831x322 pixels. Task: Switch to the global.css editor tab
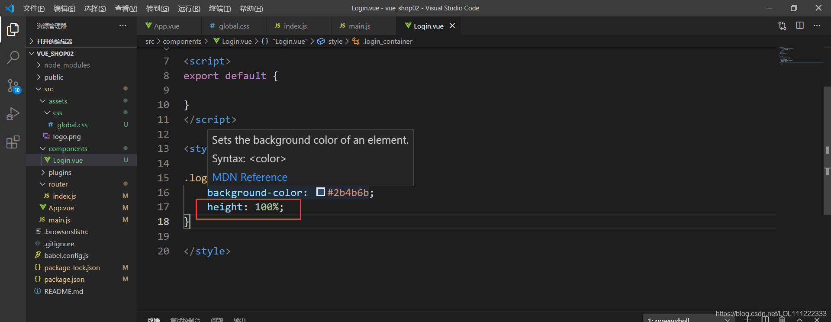click(x=234, y=26)
